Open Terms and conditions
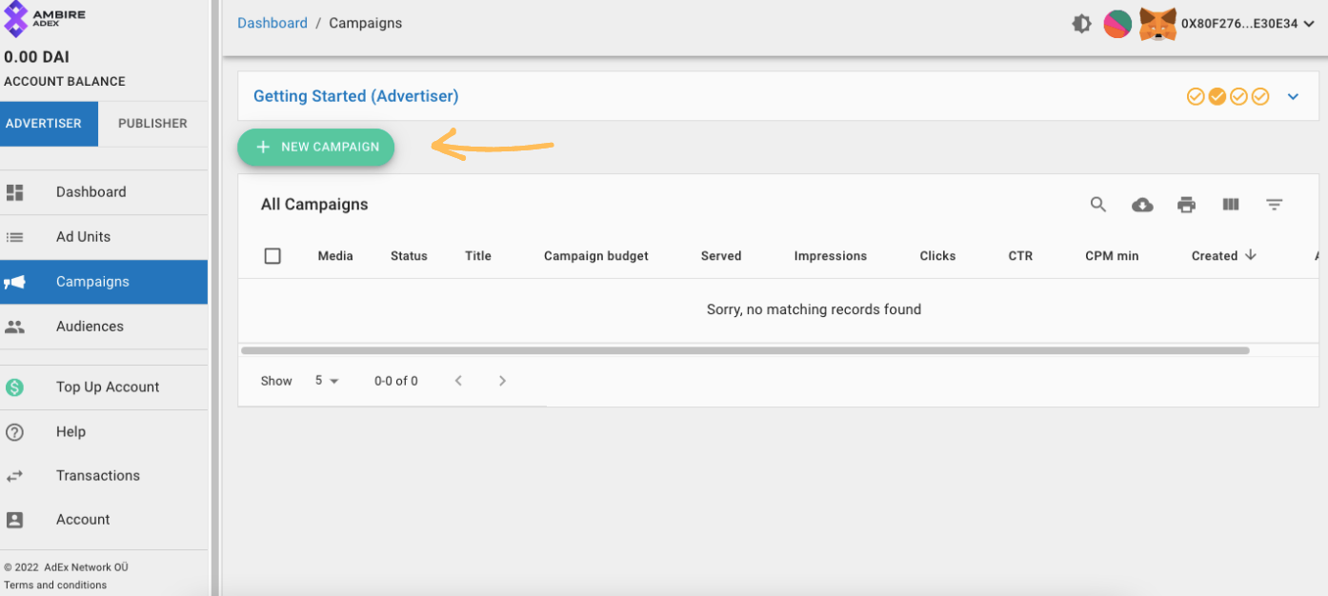Image resolution: width=1328 pixels, height=596 pixels. pyautogui.click(x=55, y=586)
